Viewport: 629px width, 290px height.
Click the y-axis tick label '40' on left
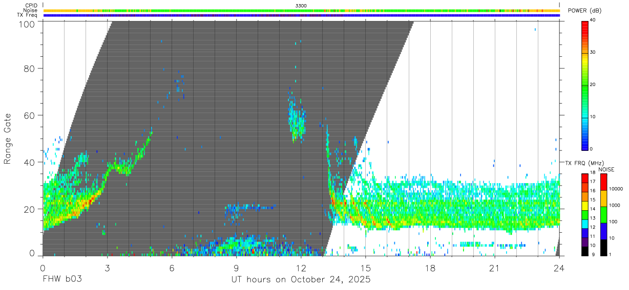[x=30, y=163]
